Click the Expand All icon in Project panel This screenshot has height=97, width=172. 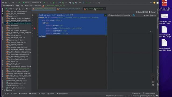click(20, 9)
